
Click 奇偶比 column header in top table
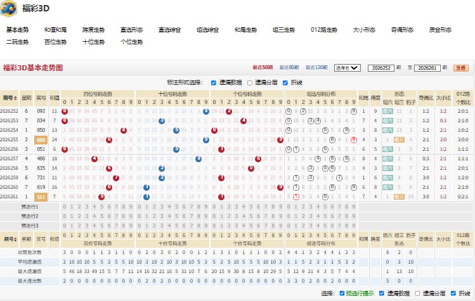coord(426,98)
